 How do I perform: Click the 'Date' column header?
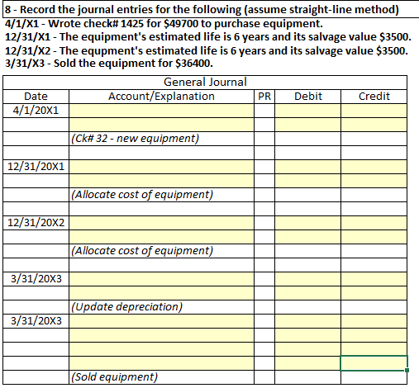[x=36, y=97]
